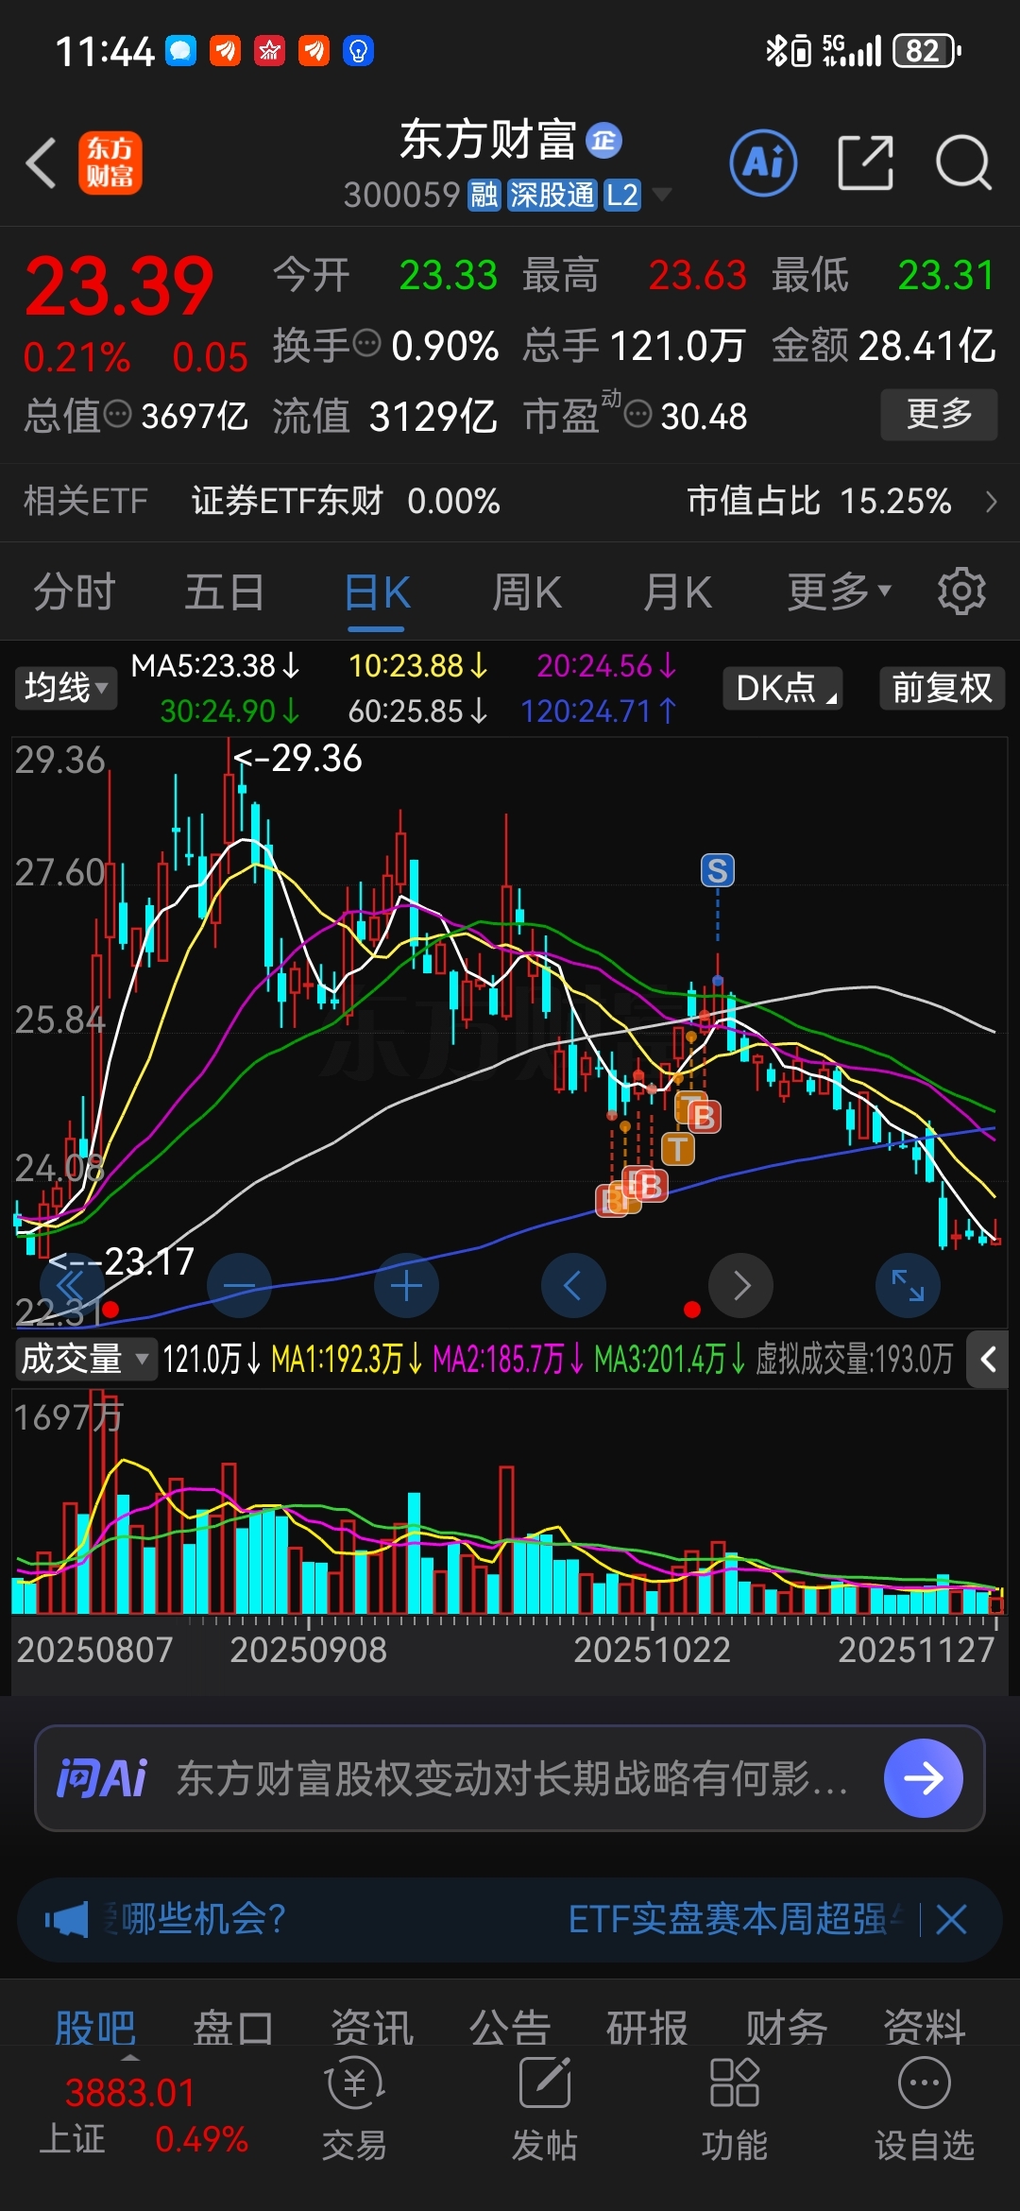1020x2211 pixels.
Task: Tap the 问Ai question input field
Action: [510, 1778]
